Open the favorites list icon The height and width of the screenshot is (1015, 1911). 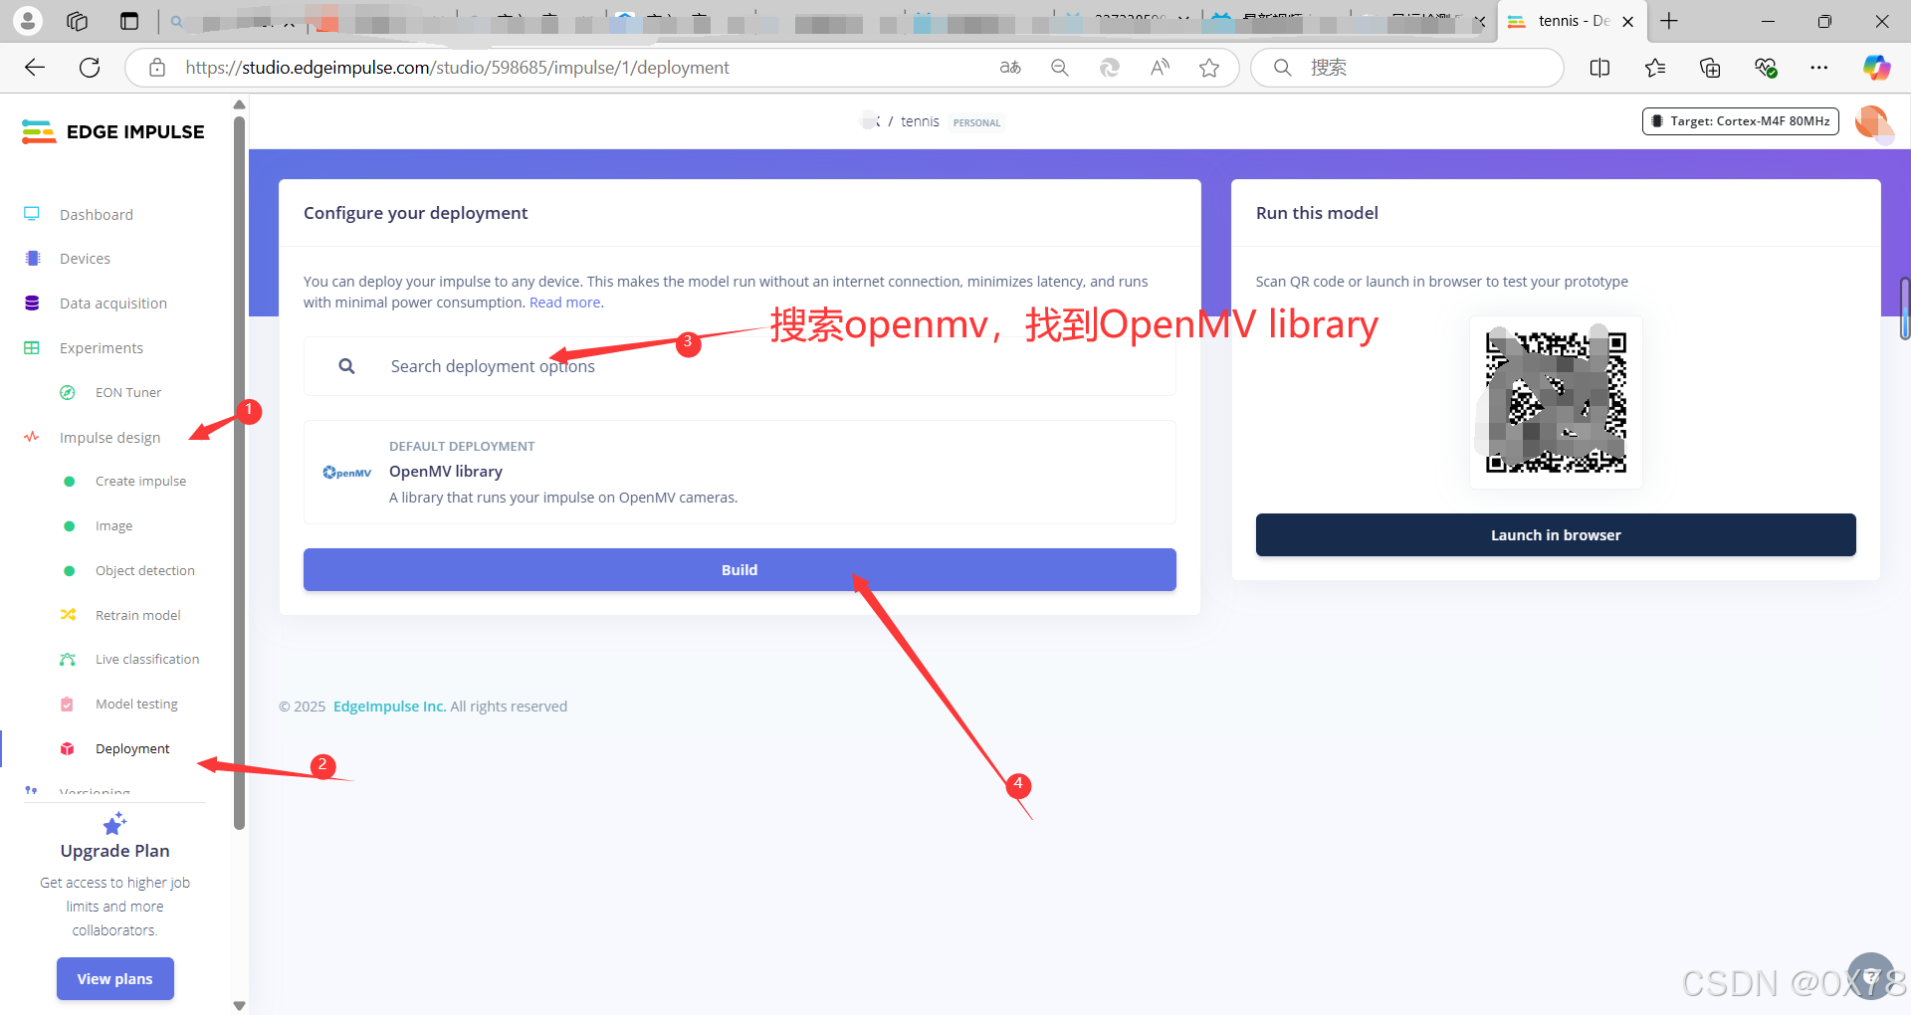pyautogui.click(x=1655, y=68)
